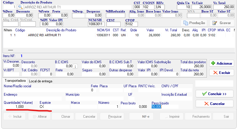Click the Valor IPI input field near %IPI
Screen dimensions: 237x129
(x=56, y=24)
